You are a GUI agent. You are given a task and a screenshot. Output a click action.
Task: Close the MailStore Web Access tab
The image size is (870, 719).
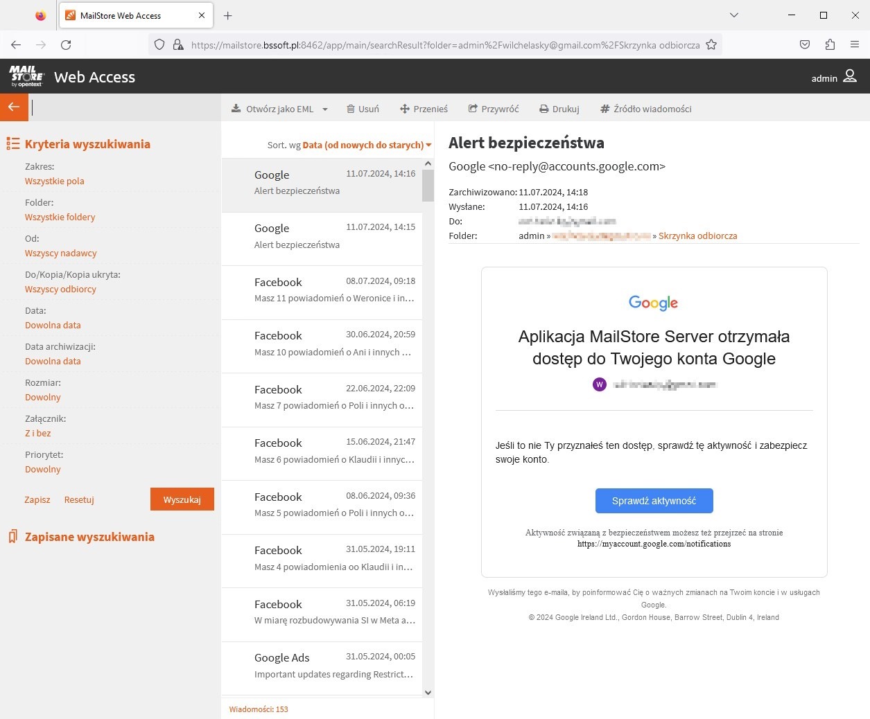click(202, 15)
